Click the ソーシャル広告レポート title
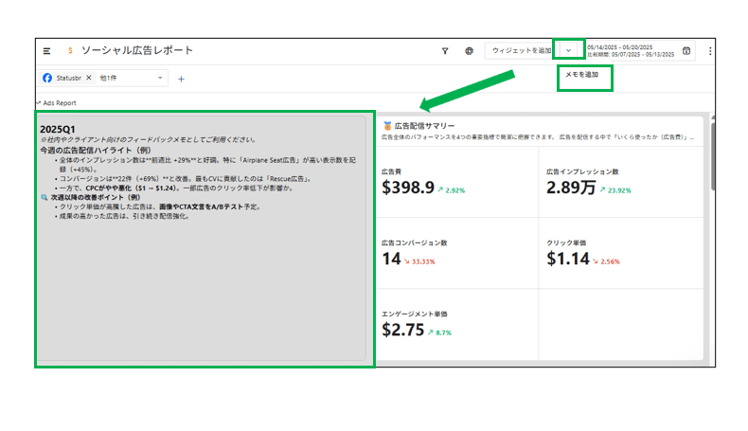Viewport: 748px width, 431px height. pyautogui.click(x=137, y=50)
